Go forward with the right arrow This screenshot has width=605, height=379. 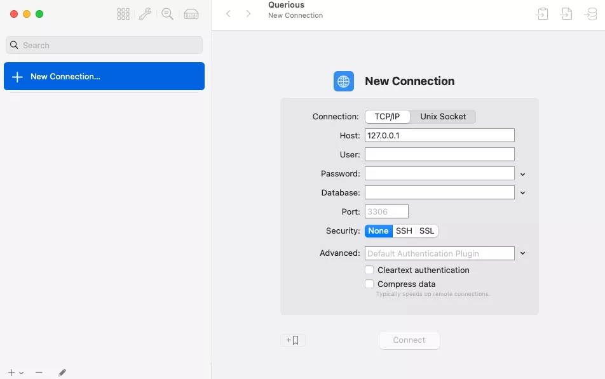pyautogui.click(x=248, y=14)
